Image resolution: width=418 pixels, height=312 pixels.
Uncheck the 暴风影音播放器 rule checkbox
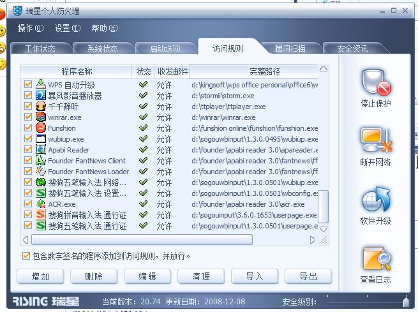[x=28, y=95]
